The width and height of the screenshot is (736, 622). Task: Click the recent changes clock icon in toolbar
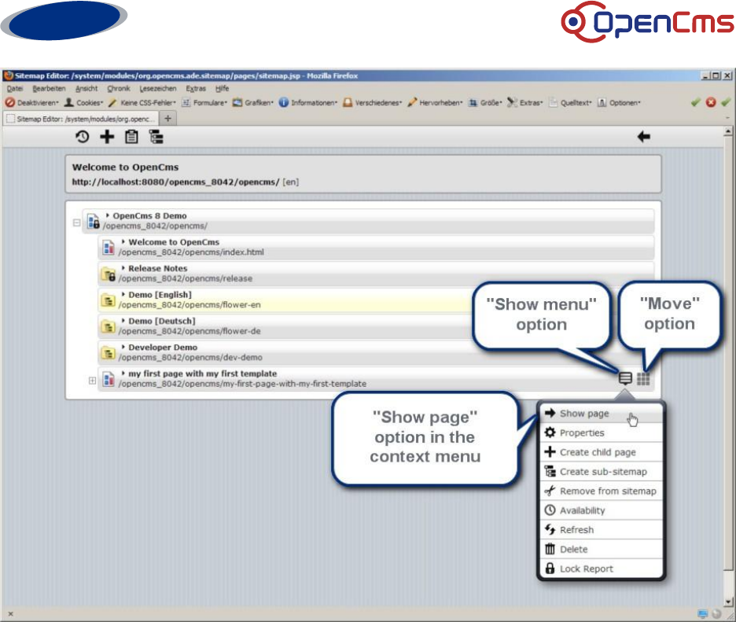(82, 137)
